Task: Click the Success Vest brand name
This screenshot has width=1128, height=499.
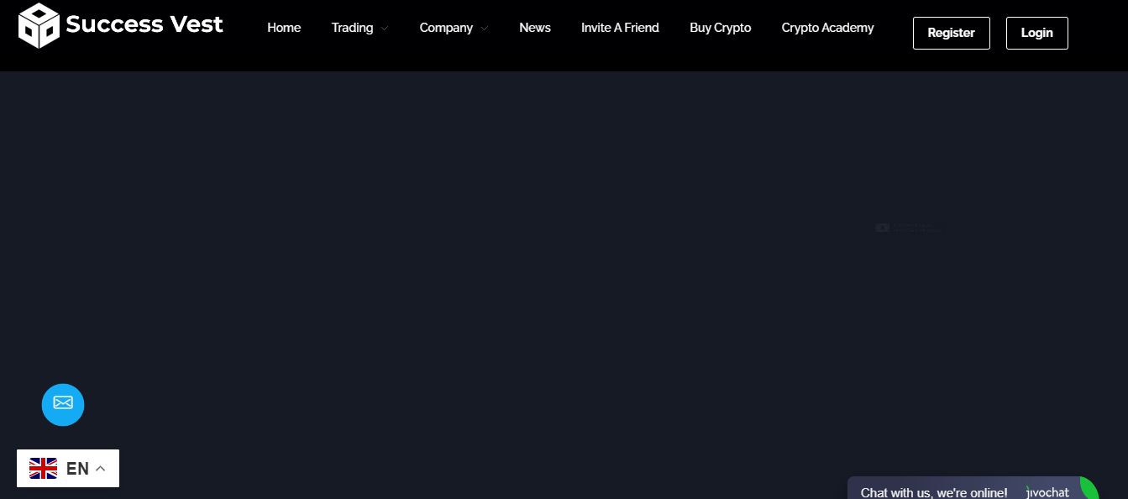Action: pos(144,24)
